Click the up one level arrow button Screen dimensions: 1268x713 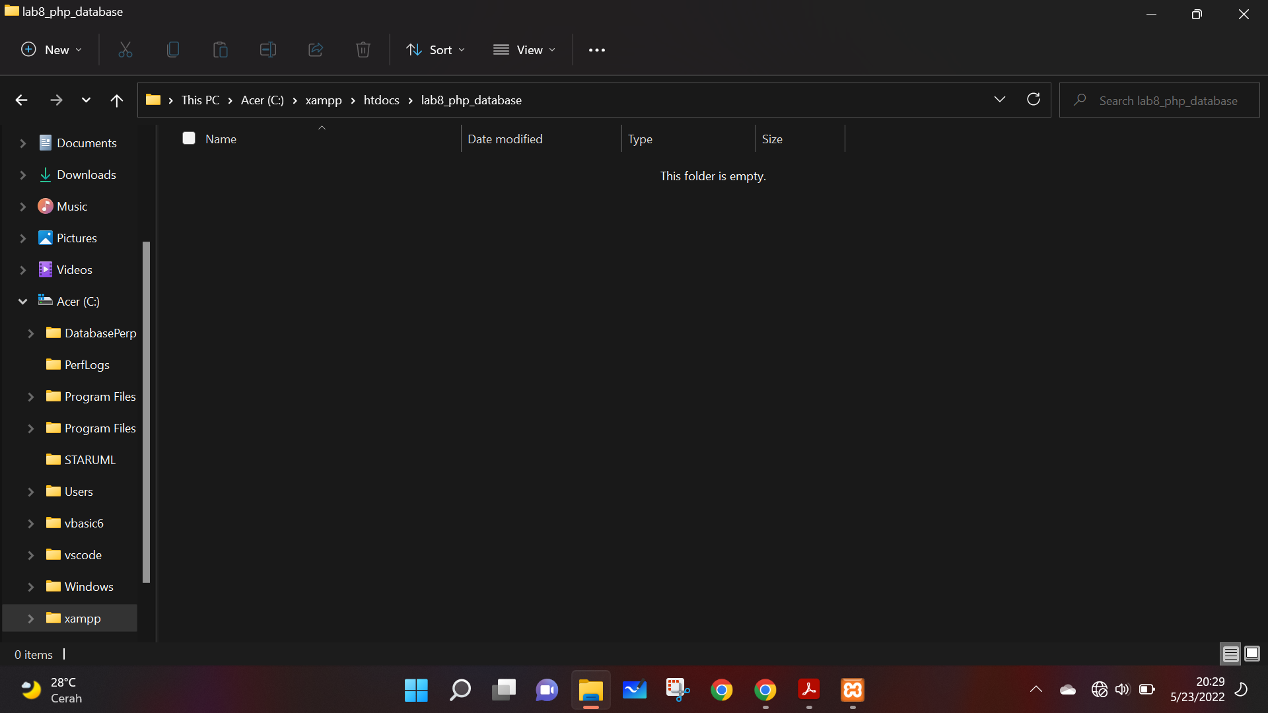[116, 100]
